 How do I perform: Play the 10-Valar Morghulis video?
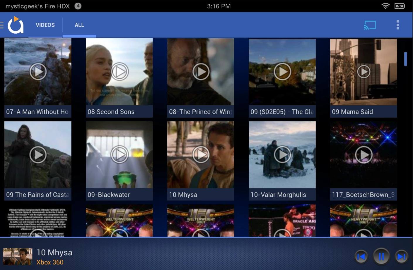pyautogui.click(x=282, y=155)
